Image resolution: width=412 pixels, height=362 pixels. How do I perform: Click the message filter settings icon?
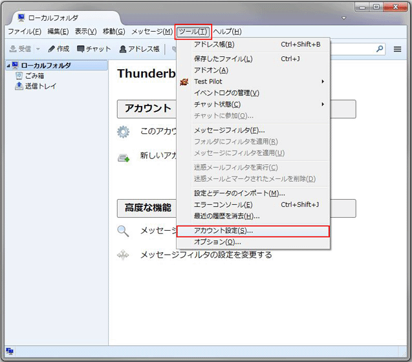[123, 255]
